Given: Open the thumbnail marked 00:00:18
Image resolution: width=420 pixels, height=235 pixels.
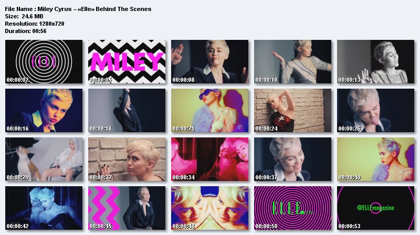Looking at the screenshot, I should [x=127, y=110].
